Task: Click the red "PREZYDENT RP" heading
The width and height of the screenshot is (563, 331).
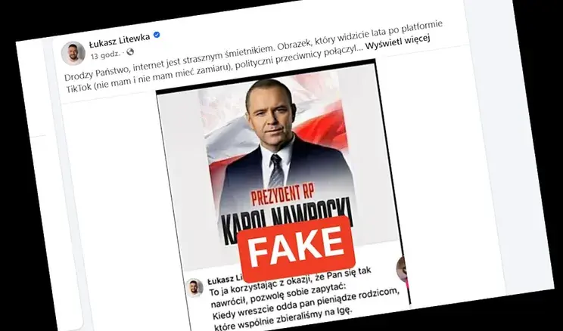Action: click(x=282, y=196)
